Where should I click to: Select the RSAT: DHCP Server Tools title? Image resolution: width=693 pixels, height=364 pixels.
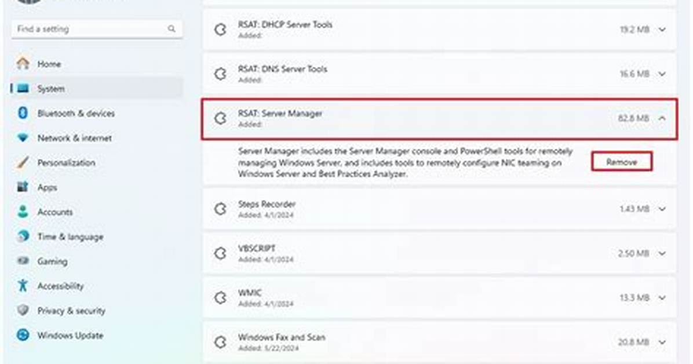(285, 25)
